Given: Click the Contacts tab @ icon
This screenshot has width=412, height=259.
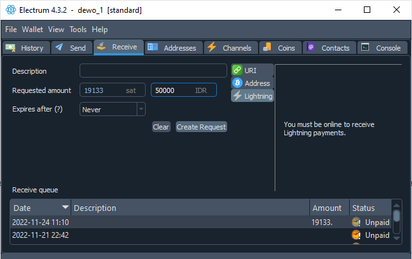Looking at the screenshot, I should coord(311,47).
